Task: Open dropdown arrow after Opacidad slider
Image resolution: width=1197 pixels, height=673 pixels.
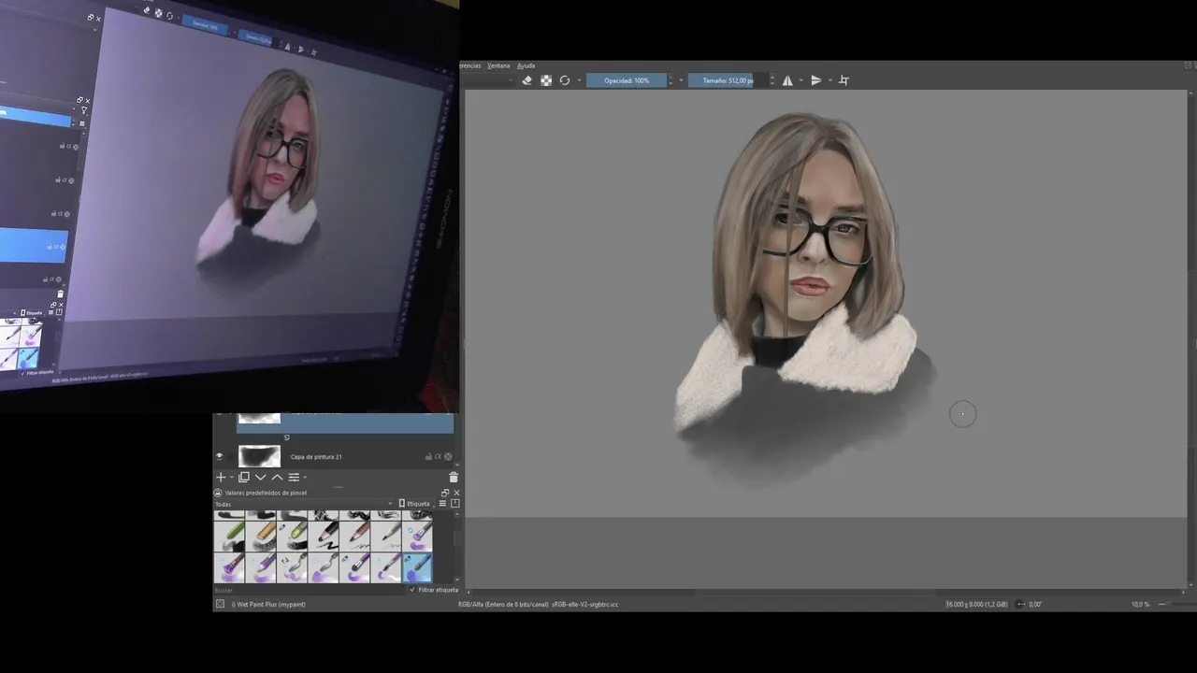Action: point(681,80)
